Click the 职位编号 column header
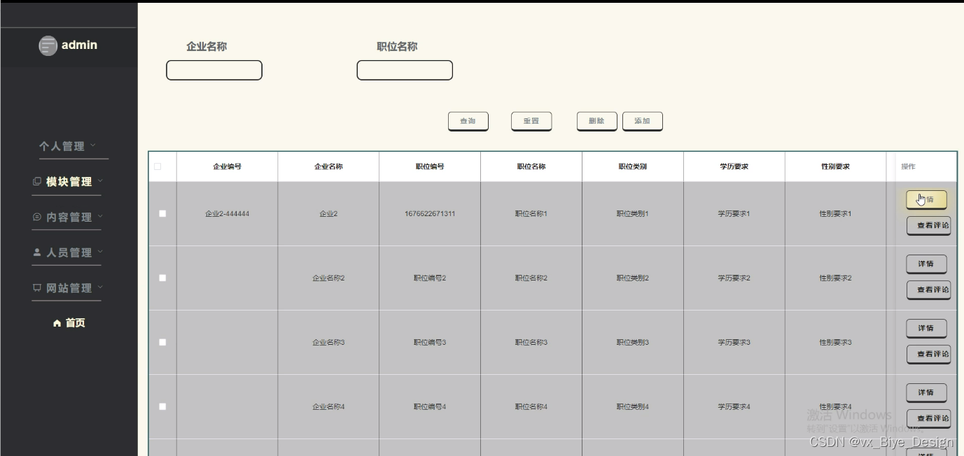Image resolution: width=964 pixels, height=456 pixels. pos(430,166)
